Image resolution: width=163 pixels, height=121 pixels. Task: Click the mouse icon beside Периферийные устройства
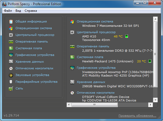point(11,82)
